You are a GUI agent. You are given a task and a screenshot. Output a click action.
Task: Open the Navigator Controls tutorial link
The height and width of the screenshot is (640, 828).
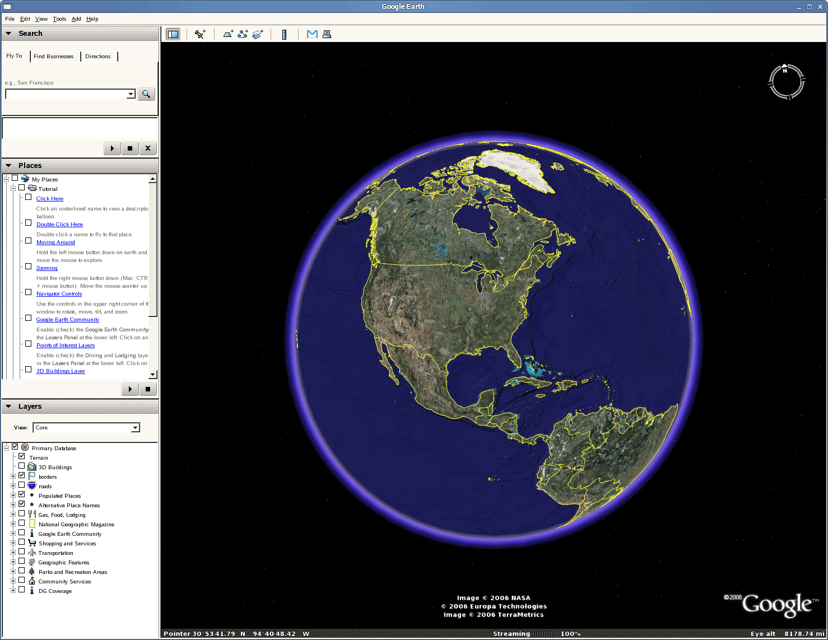click(x=59, y=293)
